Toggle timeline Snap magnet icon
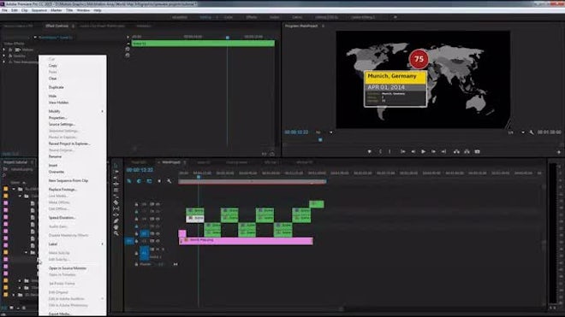Viewport: 565px width, 317px height. click(139, 181)
